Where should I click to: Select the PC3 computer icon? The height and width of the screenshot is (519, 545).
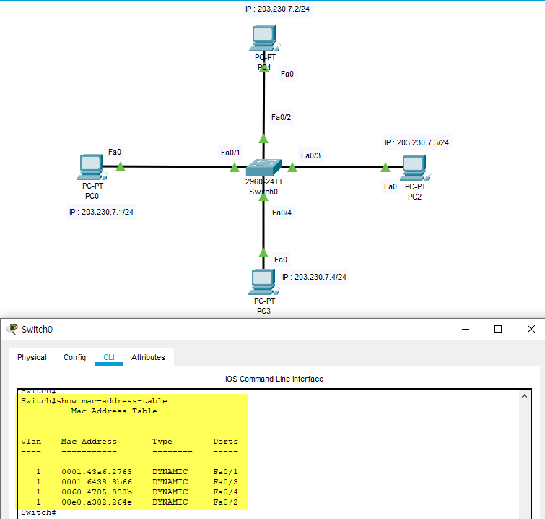(263, 282)
